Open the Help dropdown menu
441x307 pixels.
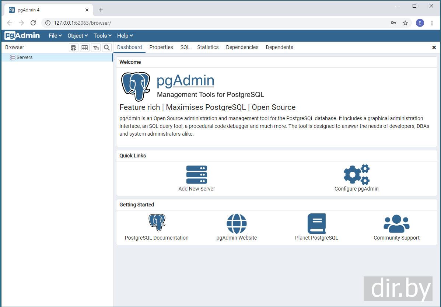125,36
